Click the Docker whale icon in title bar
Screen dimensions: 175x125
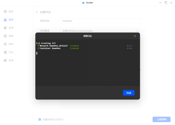click(83, 3)
